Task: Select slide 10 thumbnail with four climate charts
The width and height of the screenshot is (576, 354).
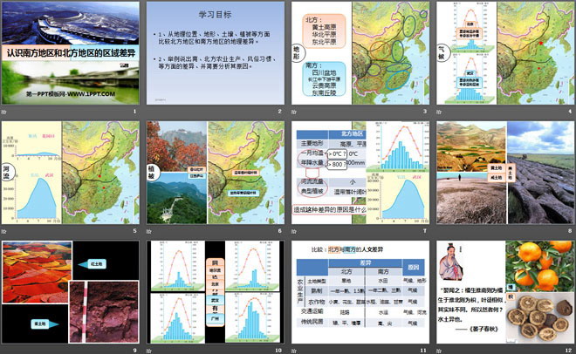Action: [216, 292]
